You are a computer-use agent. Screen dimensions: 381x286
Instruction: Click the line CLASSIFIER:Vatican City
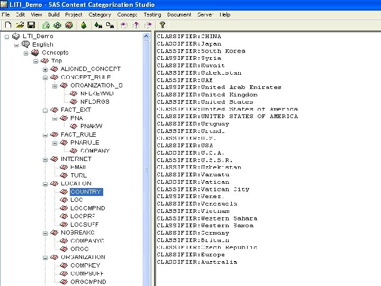point(203,189)
